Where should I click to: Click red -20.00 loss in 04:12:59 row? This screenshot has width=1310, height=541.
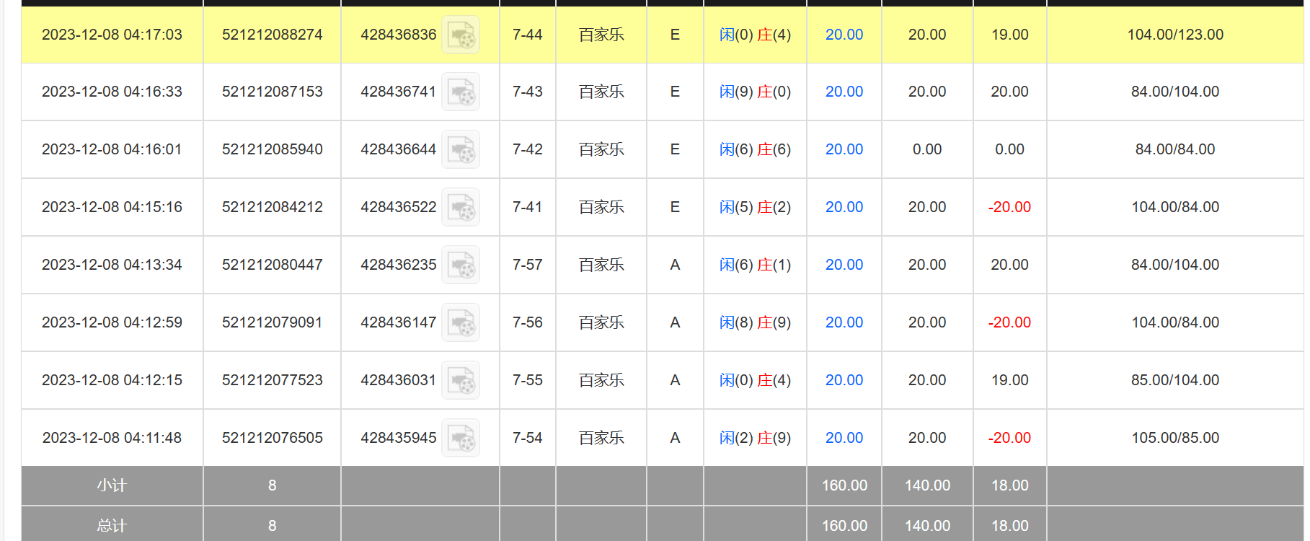tap(1009, 322)
